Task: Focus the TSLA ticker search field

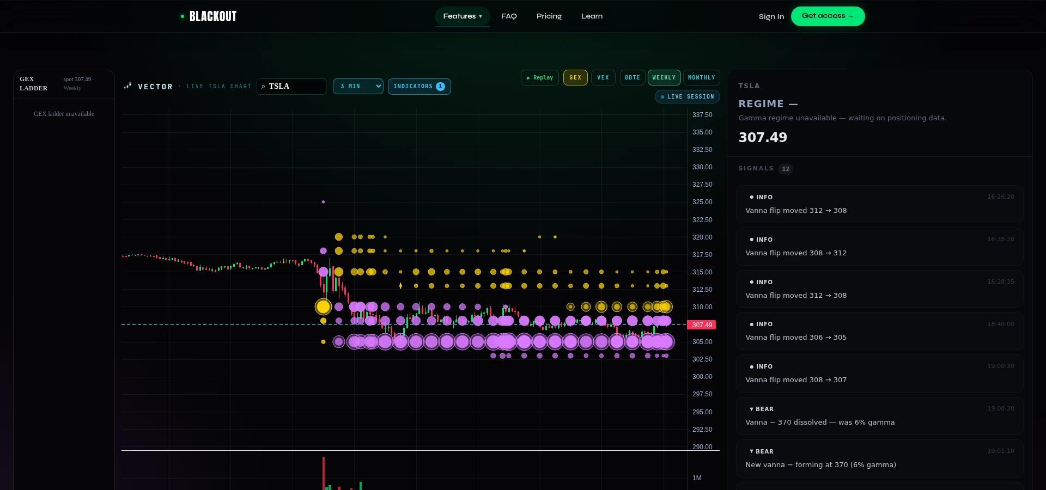Action: (x=291, y=87)
